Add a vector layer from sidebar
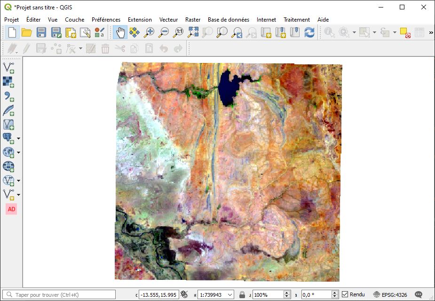 [x=8, y=68]
